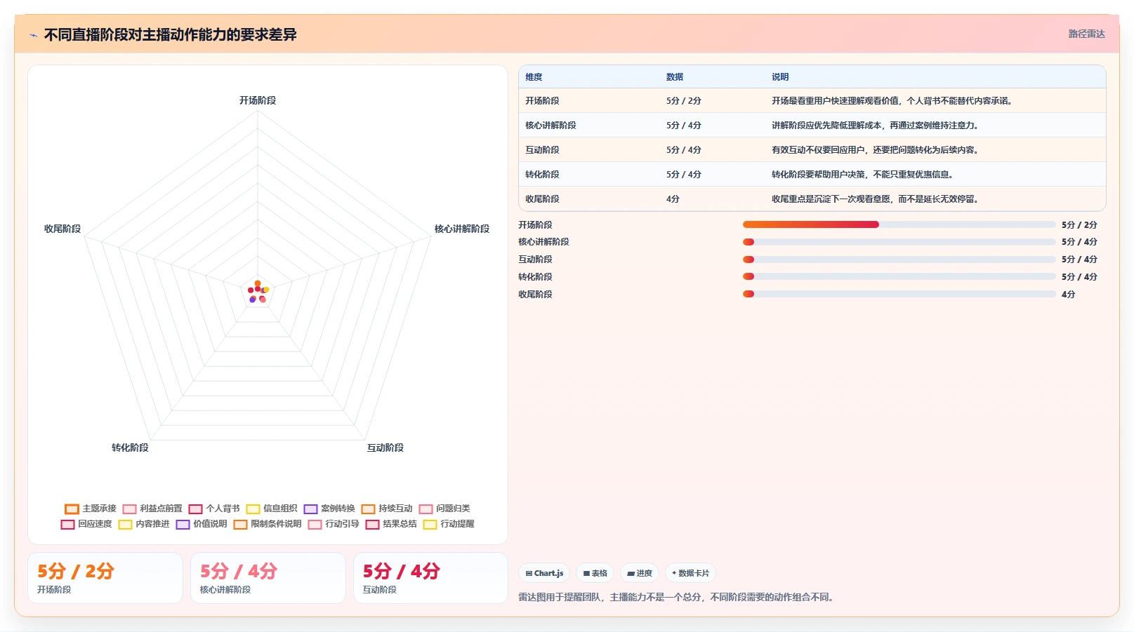Toggle the 问题归类 legend item
The image size is (1134, 632).
point(444,509)
